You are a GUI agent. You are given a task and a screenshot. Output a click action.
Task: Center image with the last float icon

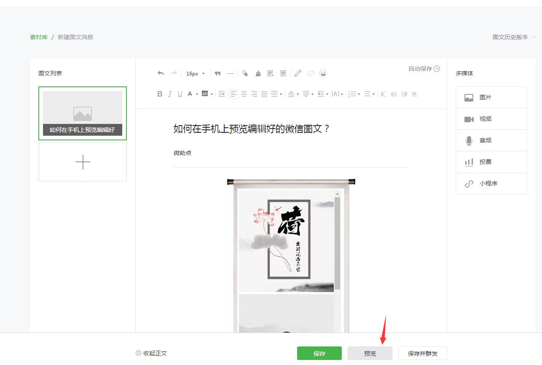[414, 94]
